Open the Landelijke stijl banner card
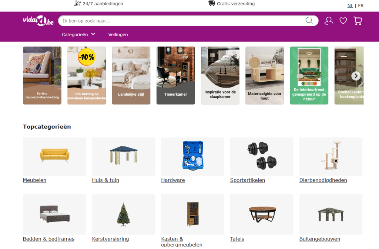This screenshot has width=379, height=249. coord(131,75)
